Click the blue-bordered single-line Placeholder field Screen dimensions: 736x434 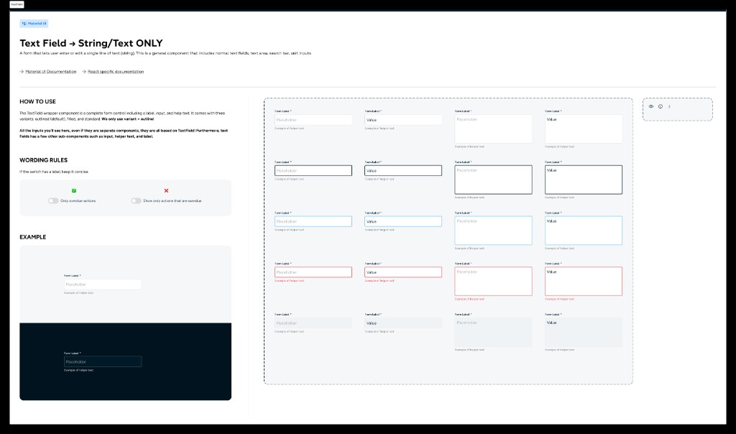[313, 221]
